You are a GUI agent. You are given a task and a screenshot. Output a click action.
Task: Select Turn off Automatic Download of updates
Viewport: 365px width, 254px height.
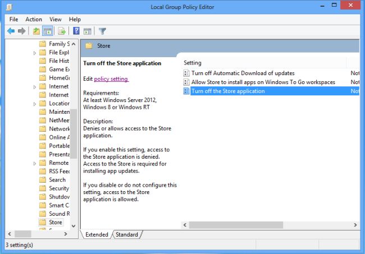click(243, 73)
